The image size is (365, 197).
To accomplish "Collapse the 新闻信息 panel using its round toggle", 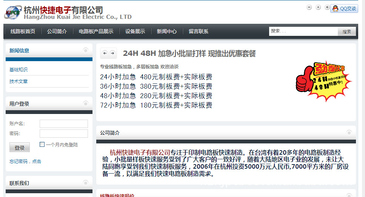I will coord(86,50).
